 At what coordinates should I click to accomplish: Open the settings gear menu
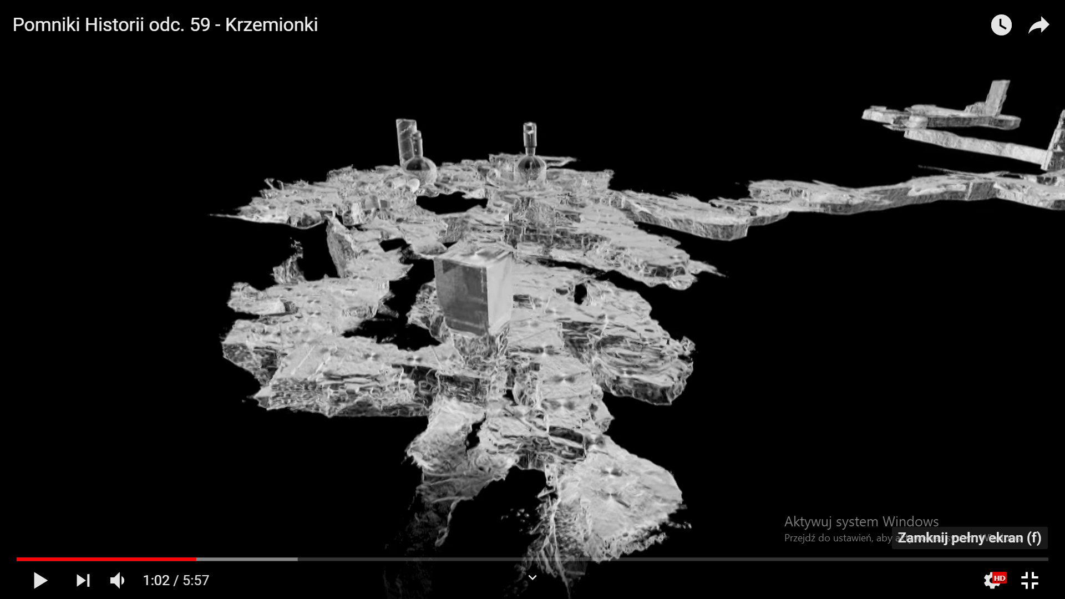point(991,581)
